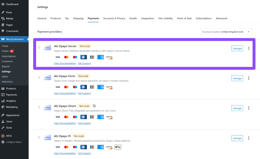Click Manage for AG Opayo Form
The image size is (260, 159).
point(237,78)
